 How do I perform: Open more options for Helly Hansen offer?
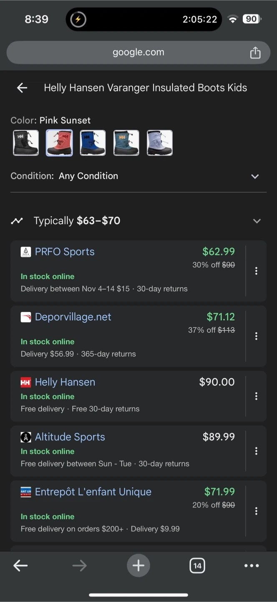[x=256, y=396]
